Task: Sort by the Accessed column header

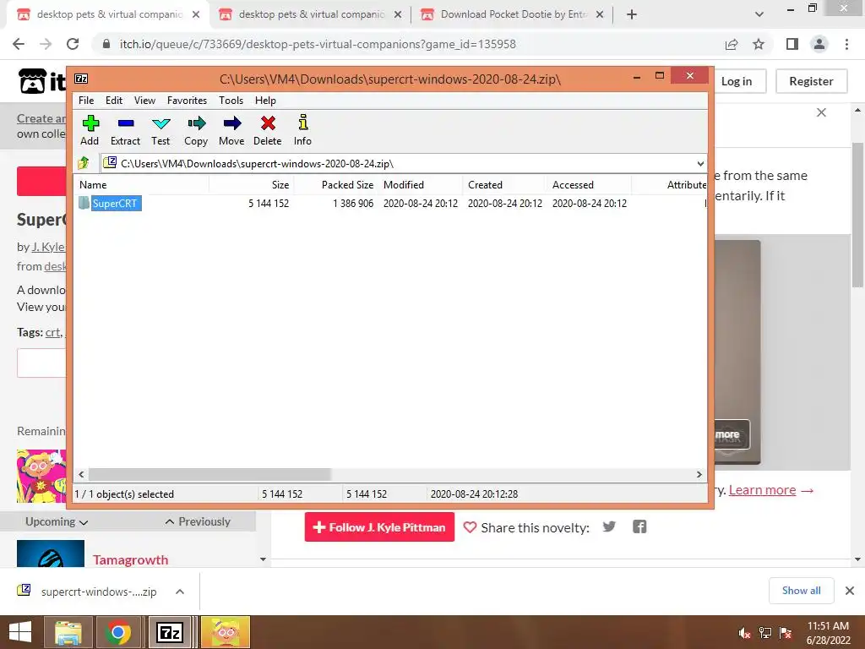Action: coord(589,185)
